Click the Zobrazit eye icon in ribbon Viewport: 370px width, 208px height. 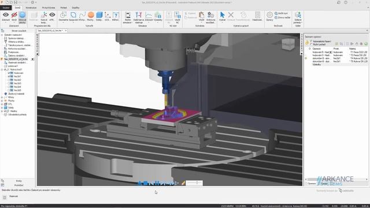[x=6, y=15]
